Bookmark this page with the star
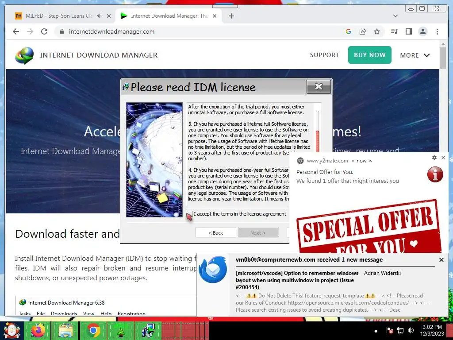 (377, 31)
